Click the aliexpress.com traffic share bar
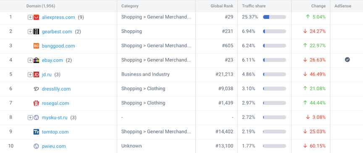The width and height of the screenshot is (363, 153). click(x=275, y=17)
